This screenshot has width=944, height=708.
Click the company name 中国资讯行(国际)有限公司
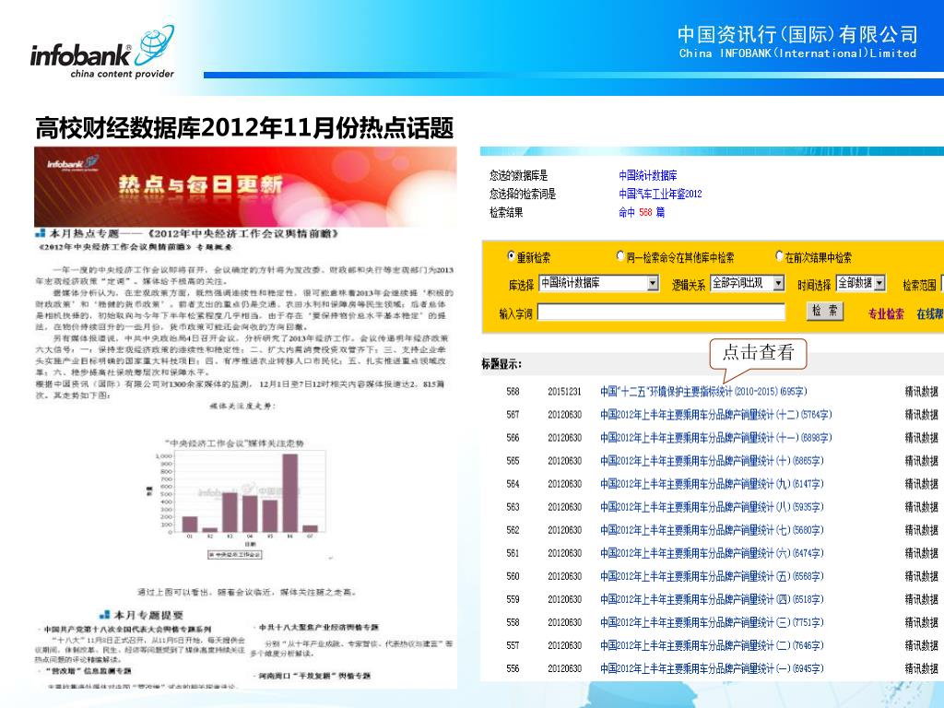(x=797, y=34)
